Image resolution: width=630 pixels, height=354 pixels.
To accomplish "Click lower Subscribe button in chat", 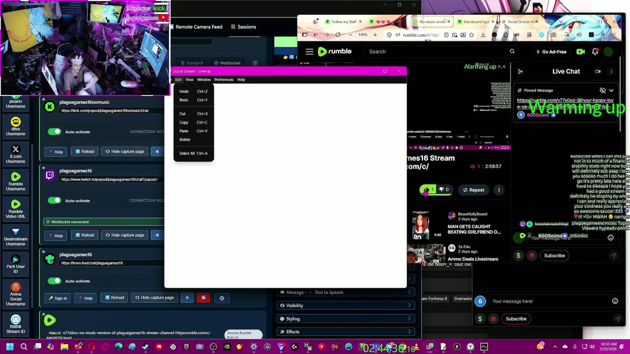I will (x=516, y=319).
